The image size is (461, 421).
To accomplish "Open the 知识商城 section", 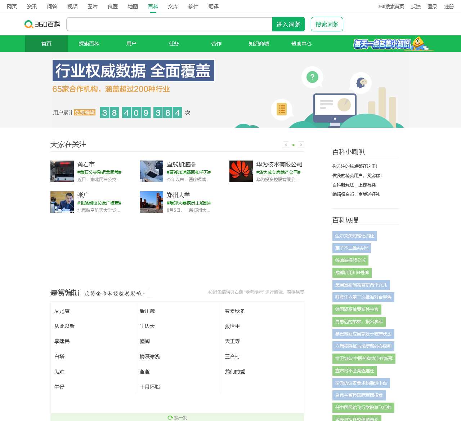I will pyautogui.click(x=258, y=44).
